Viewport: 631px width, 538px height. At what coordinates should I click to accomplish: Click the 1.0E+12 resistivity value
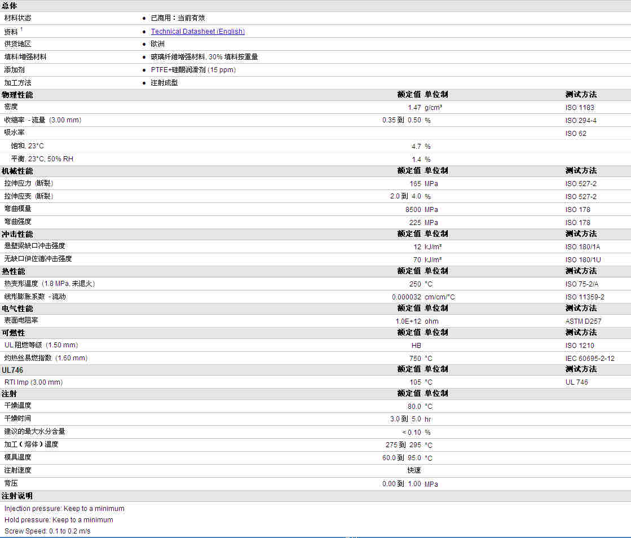click(x=408, y=321)
